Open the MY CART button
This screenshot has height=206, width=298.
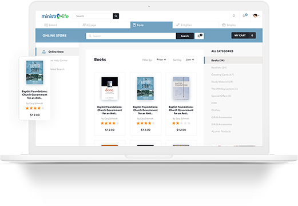[244, 35]
